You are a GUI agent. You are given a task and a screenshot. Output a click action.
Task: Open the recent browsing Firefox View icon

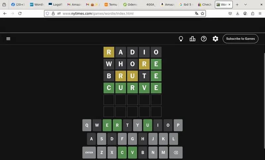point(4,5)
